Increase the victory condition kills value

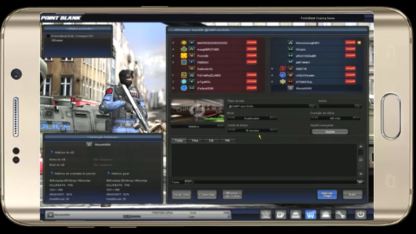357,118
